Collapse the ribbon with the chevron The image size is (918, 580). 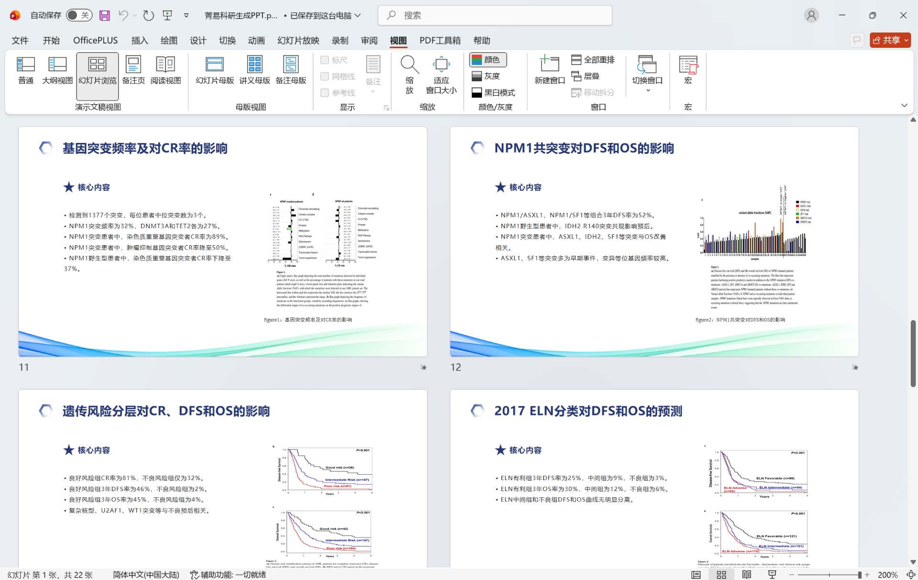tap(904, 105)
